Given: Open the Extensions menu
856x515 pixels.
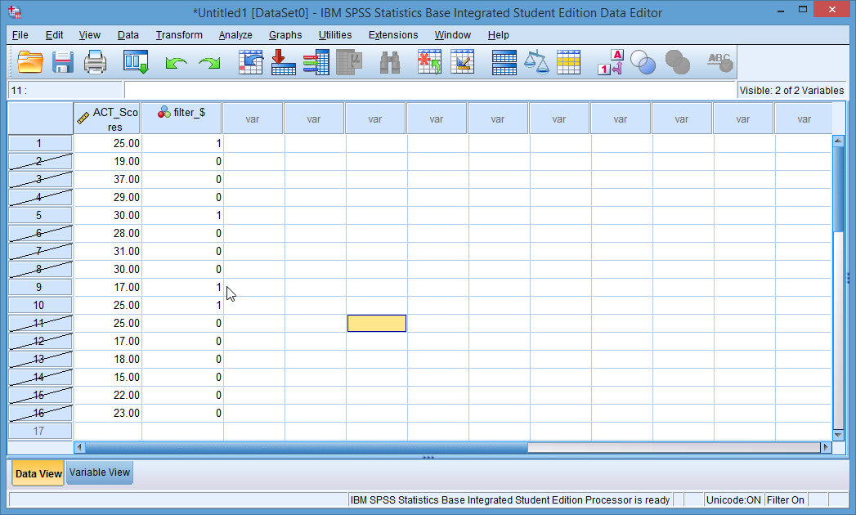Looking at the screenshot, I should point(393,35).
